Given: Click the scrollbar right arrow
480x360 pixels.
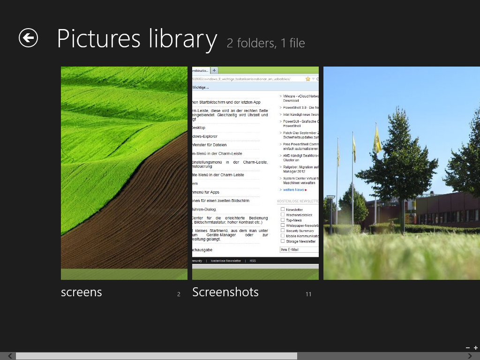Looking at the screenshot, I should click(470, 356).
